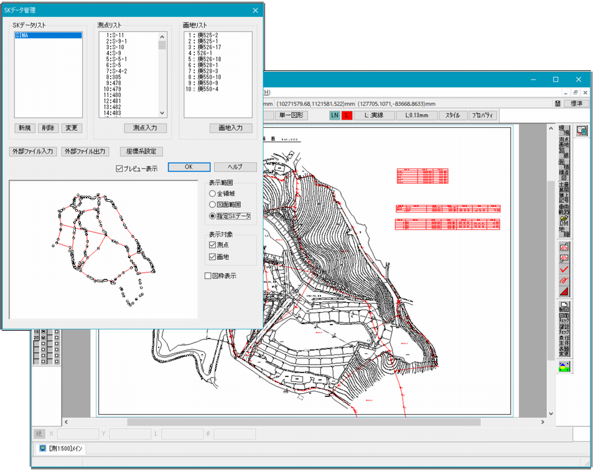This screenshot has width=596, height=476.
Task: Enable the プレビュー表示 checkbox
Action: 119,168
